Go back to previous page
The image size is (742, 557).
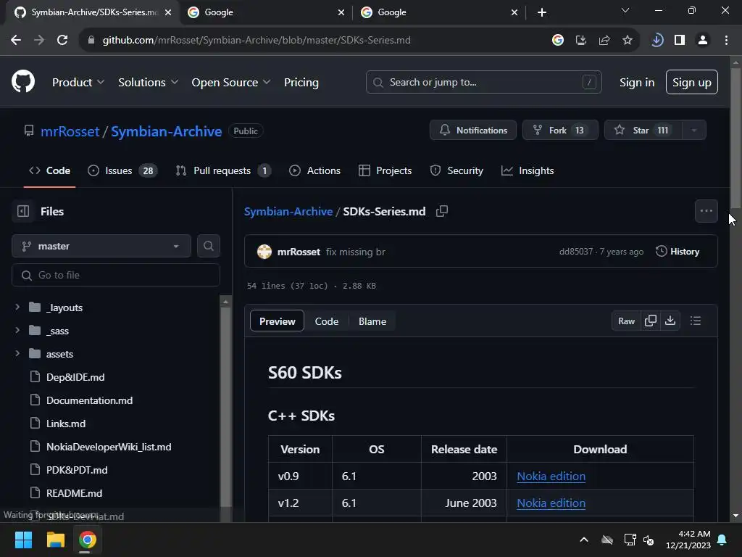pyautogui.click(x=16, y=41)
